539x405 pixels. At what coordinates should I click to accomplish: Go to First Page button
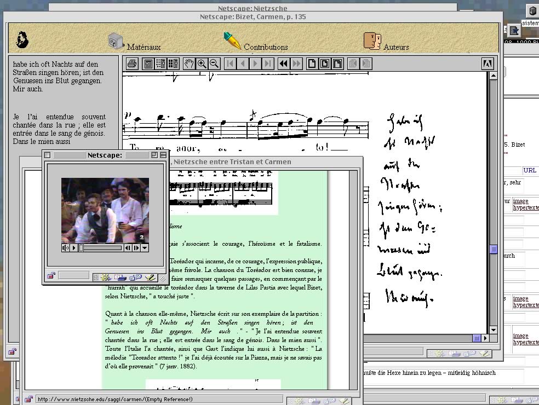[230, 63]
